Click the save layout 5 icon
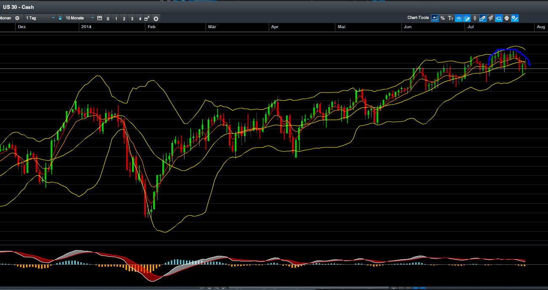The height and width of the screenshot is (290, 548). pyautogui.click(x=147, y=18)
